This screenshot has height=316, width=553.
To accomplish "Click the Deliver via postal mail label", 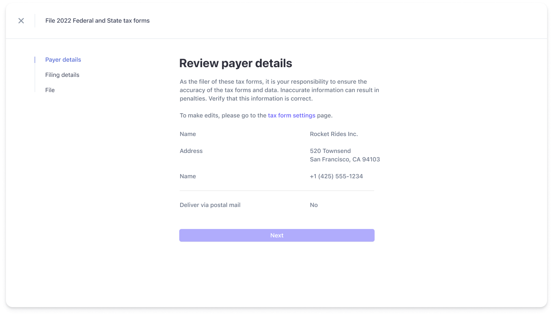I will tap(210, 205).
